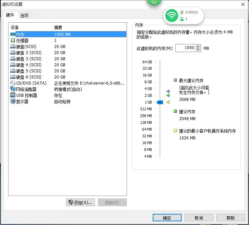249x225 pixels.
Task: Click the display monitor icon
Action: pyautogui.click(x=13, y=101)
